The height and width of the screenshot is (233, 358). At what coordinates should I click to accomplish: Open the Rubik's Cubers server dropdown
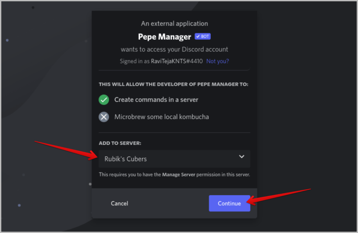(x=174, y=159)
